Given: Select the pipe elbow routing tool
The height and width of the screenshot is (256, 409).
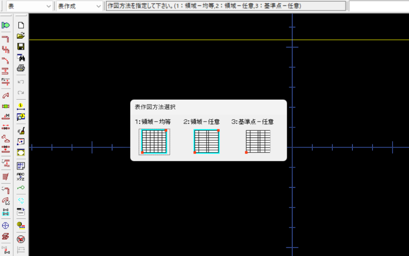Looking at the screenshot, I should tap(6, 96).
